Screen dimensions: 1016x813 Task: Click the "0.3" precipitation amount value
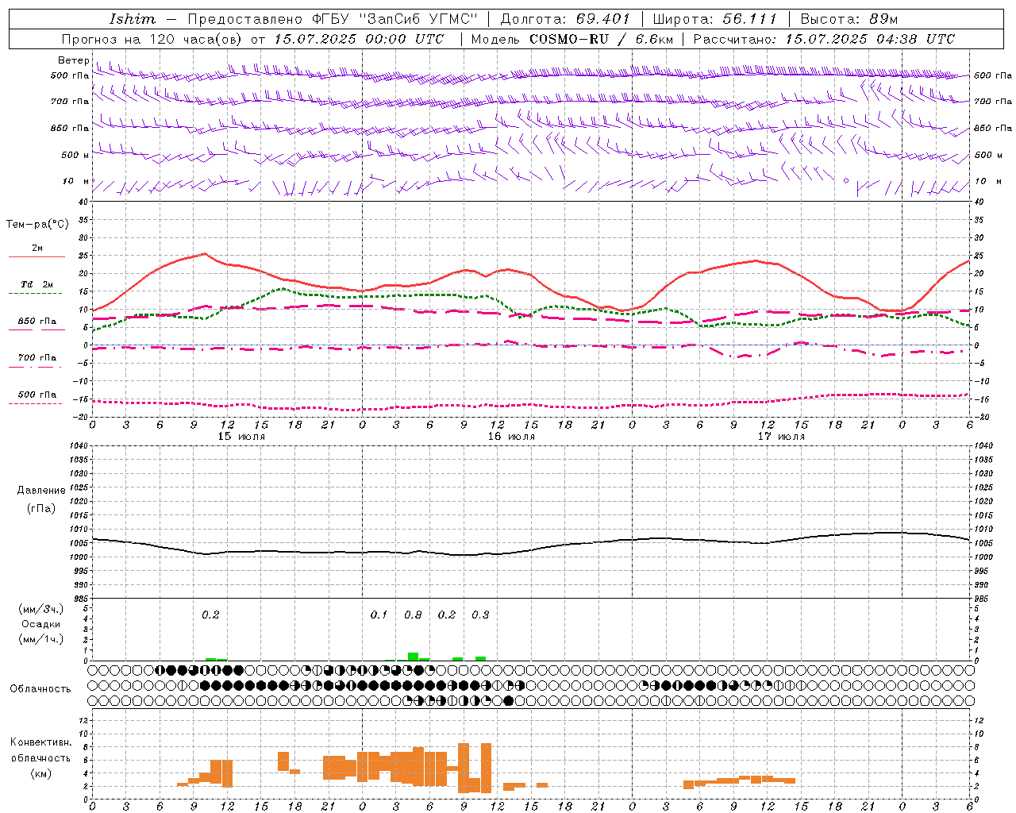pyautogui.click(x=480, y=615)
